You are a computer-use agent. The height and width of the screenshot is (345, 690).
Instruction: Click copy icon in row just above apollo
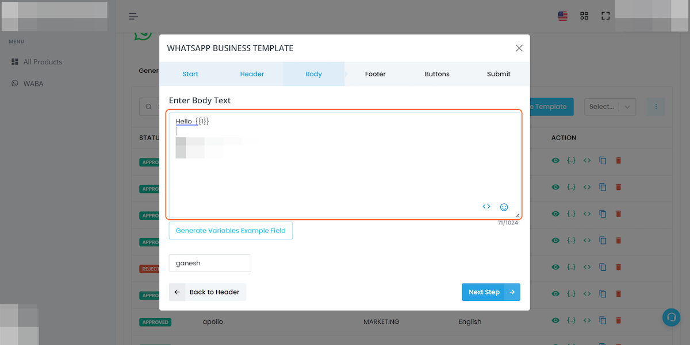[x=603, y=294]
